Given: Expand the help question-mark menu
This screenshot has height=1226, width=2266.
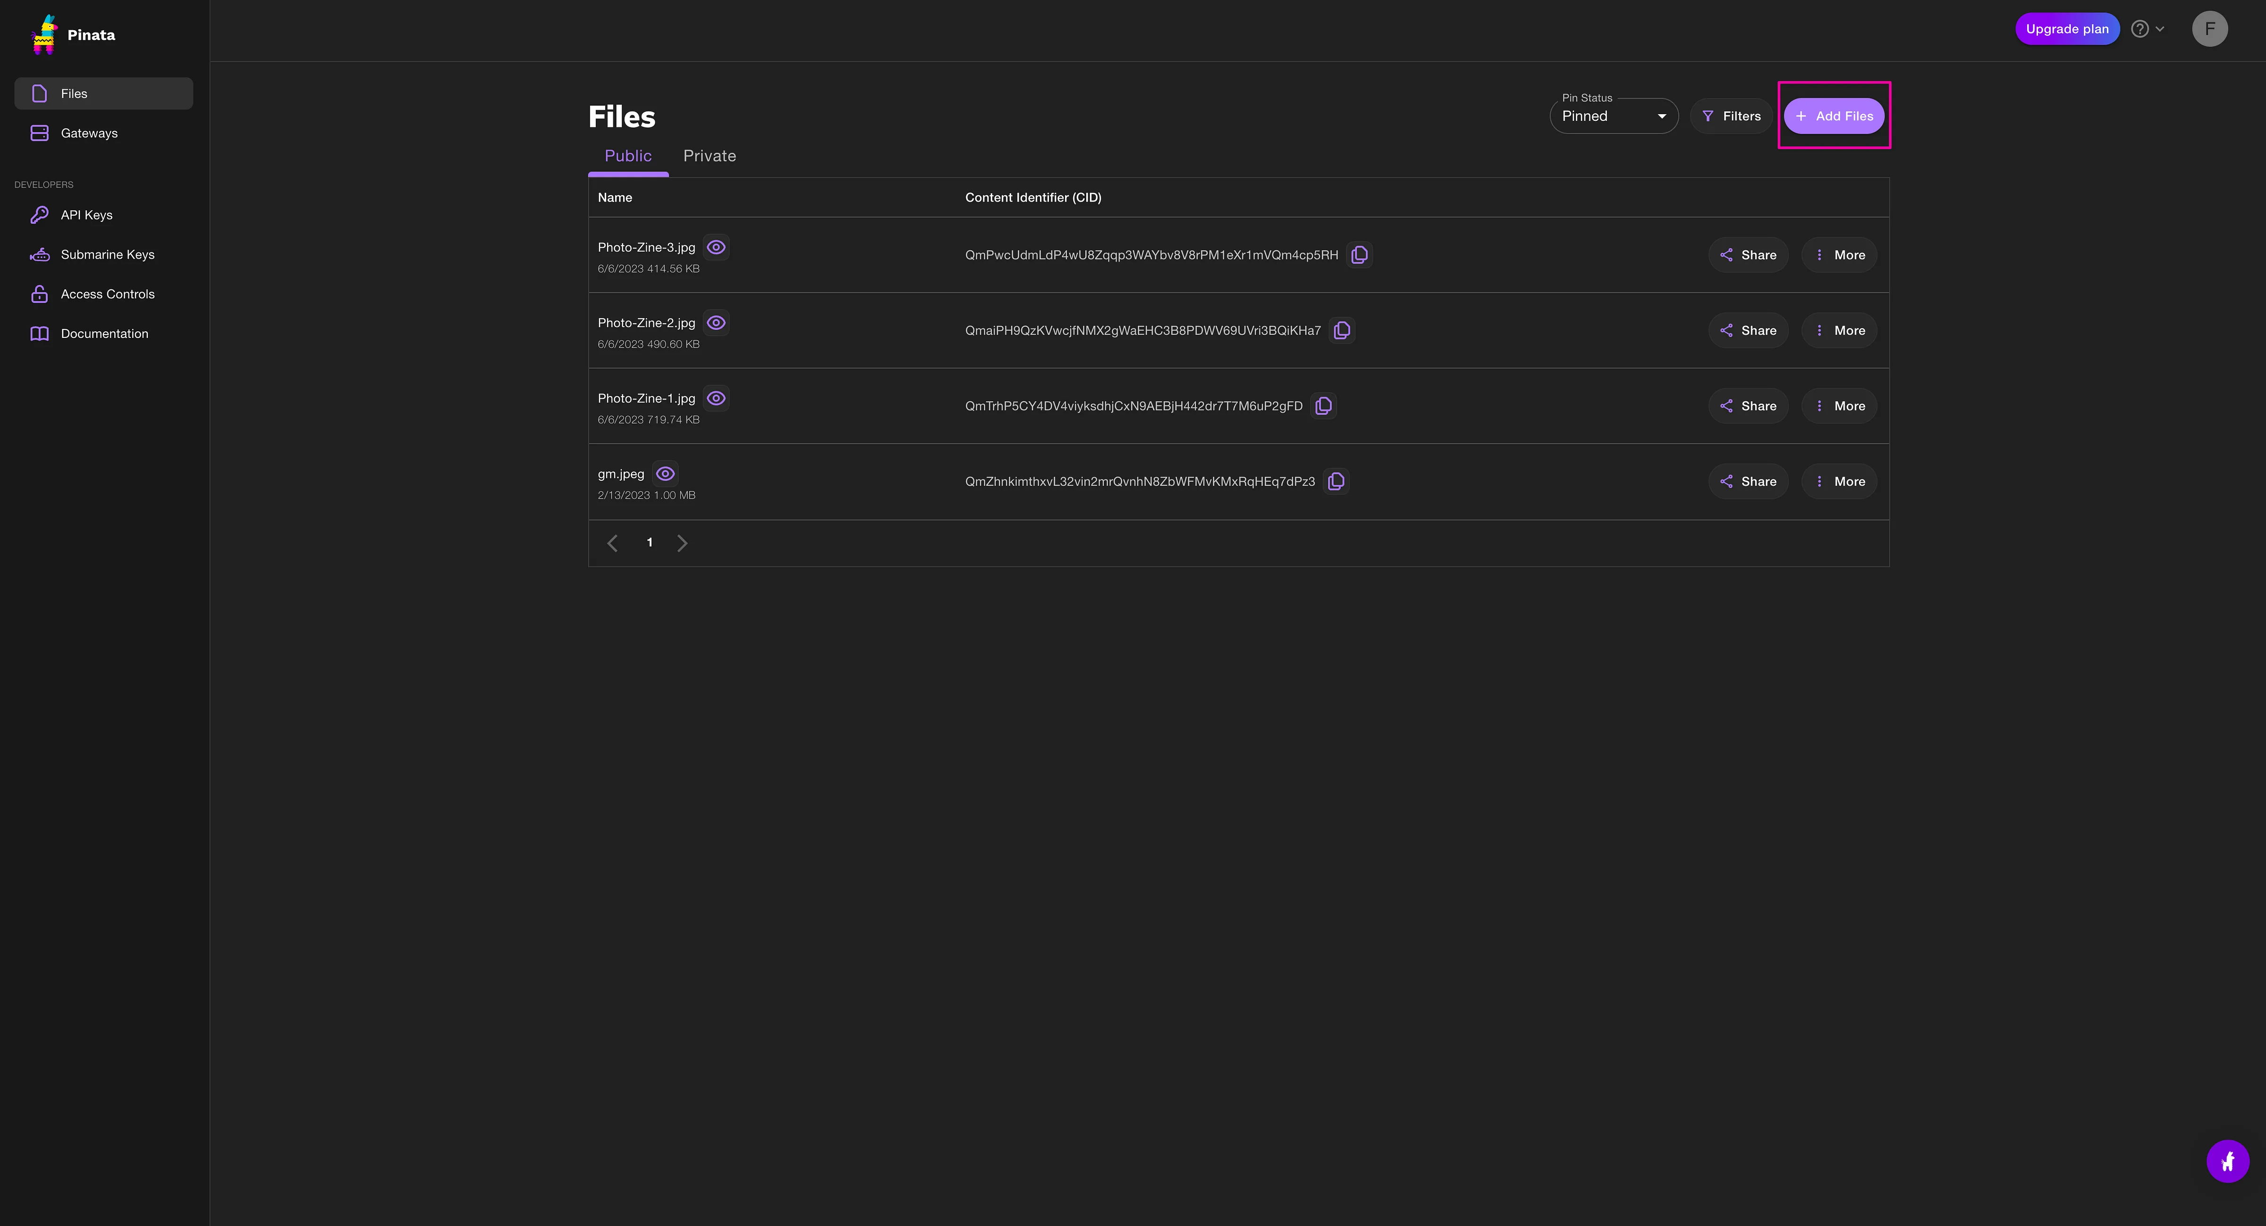Looking at the screenshot, I should [2147, 29].
